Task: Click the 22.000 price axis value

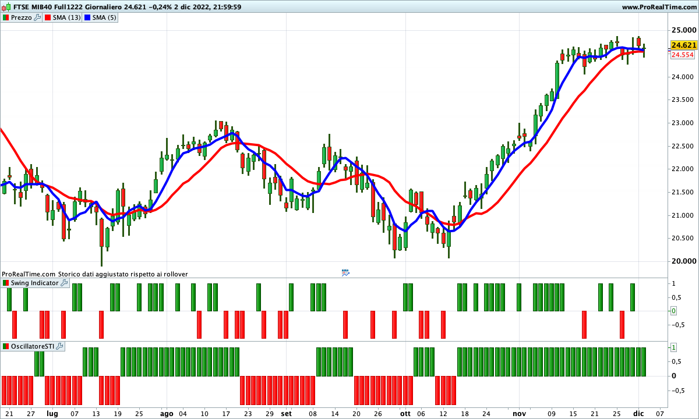Action: tap(682, 169)
